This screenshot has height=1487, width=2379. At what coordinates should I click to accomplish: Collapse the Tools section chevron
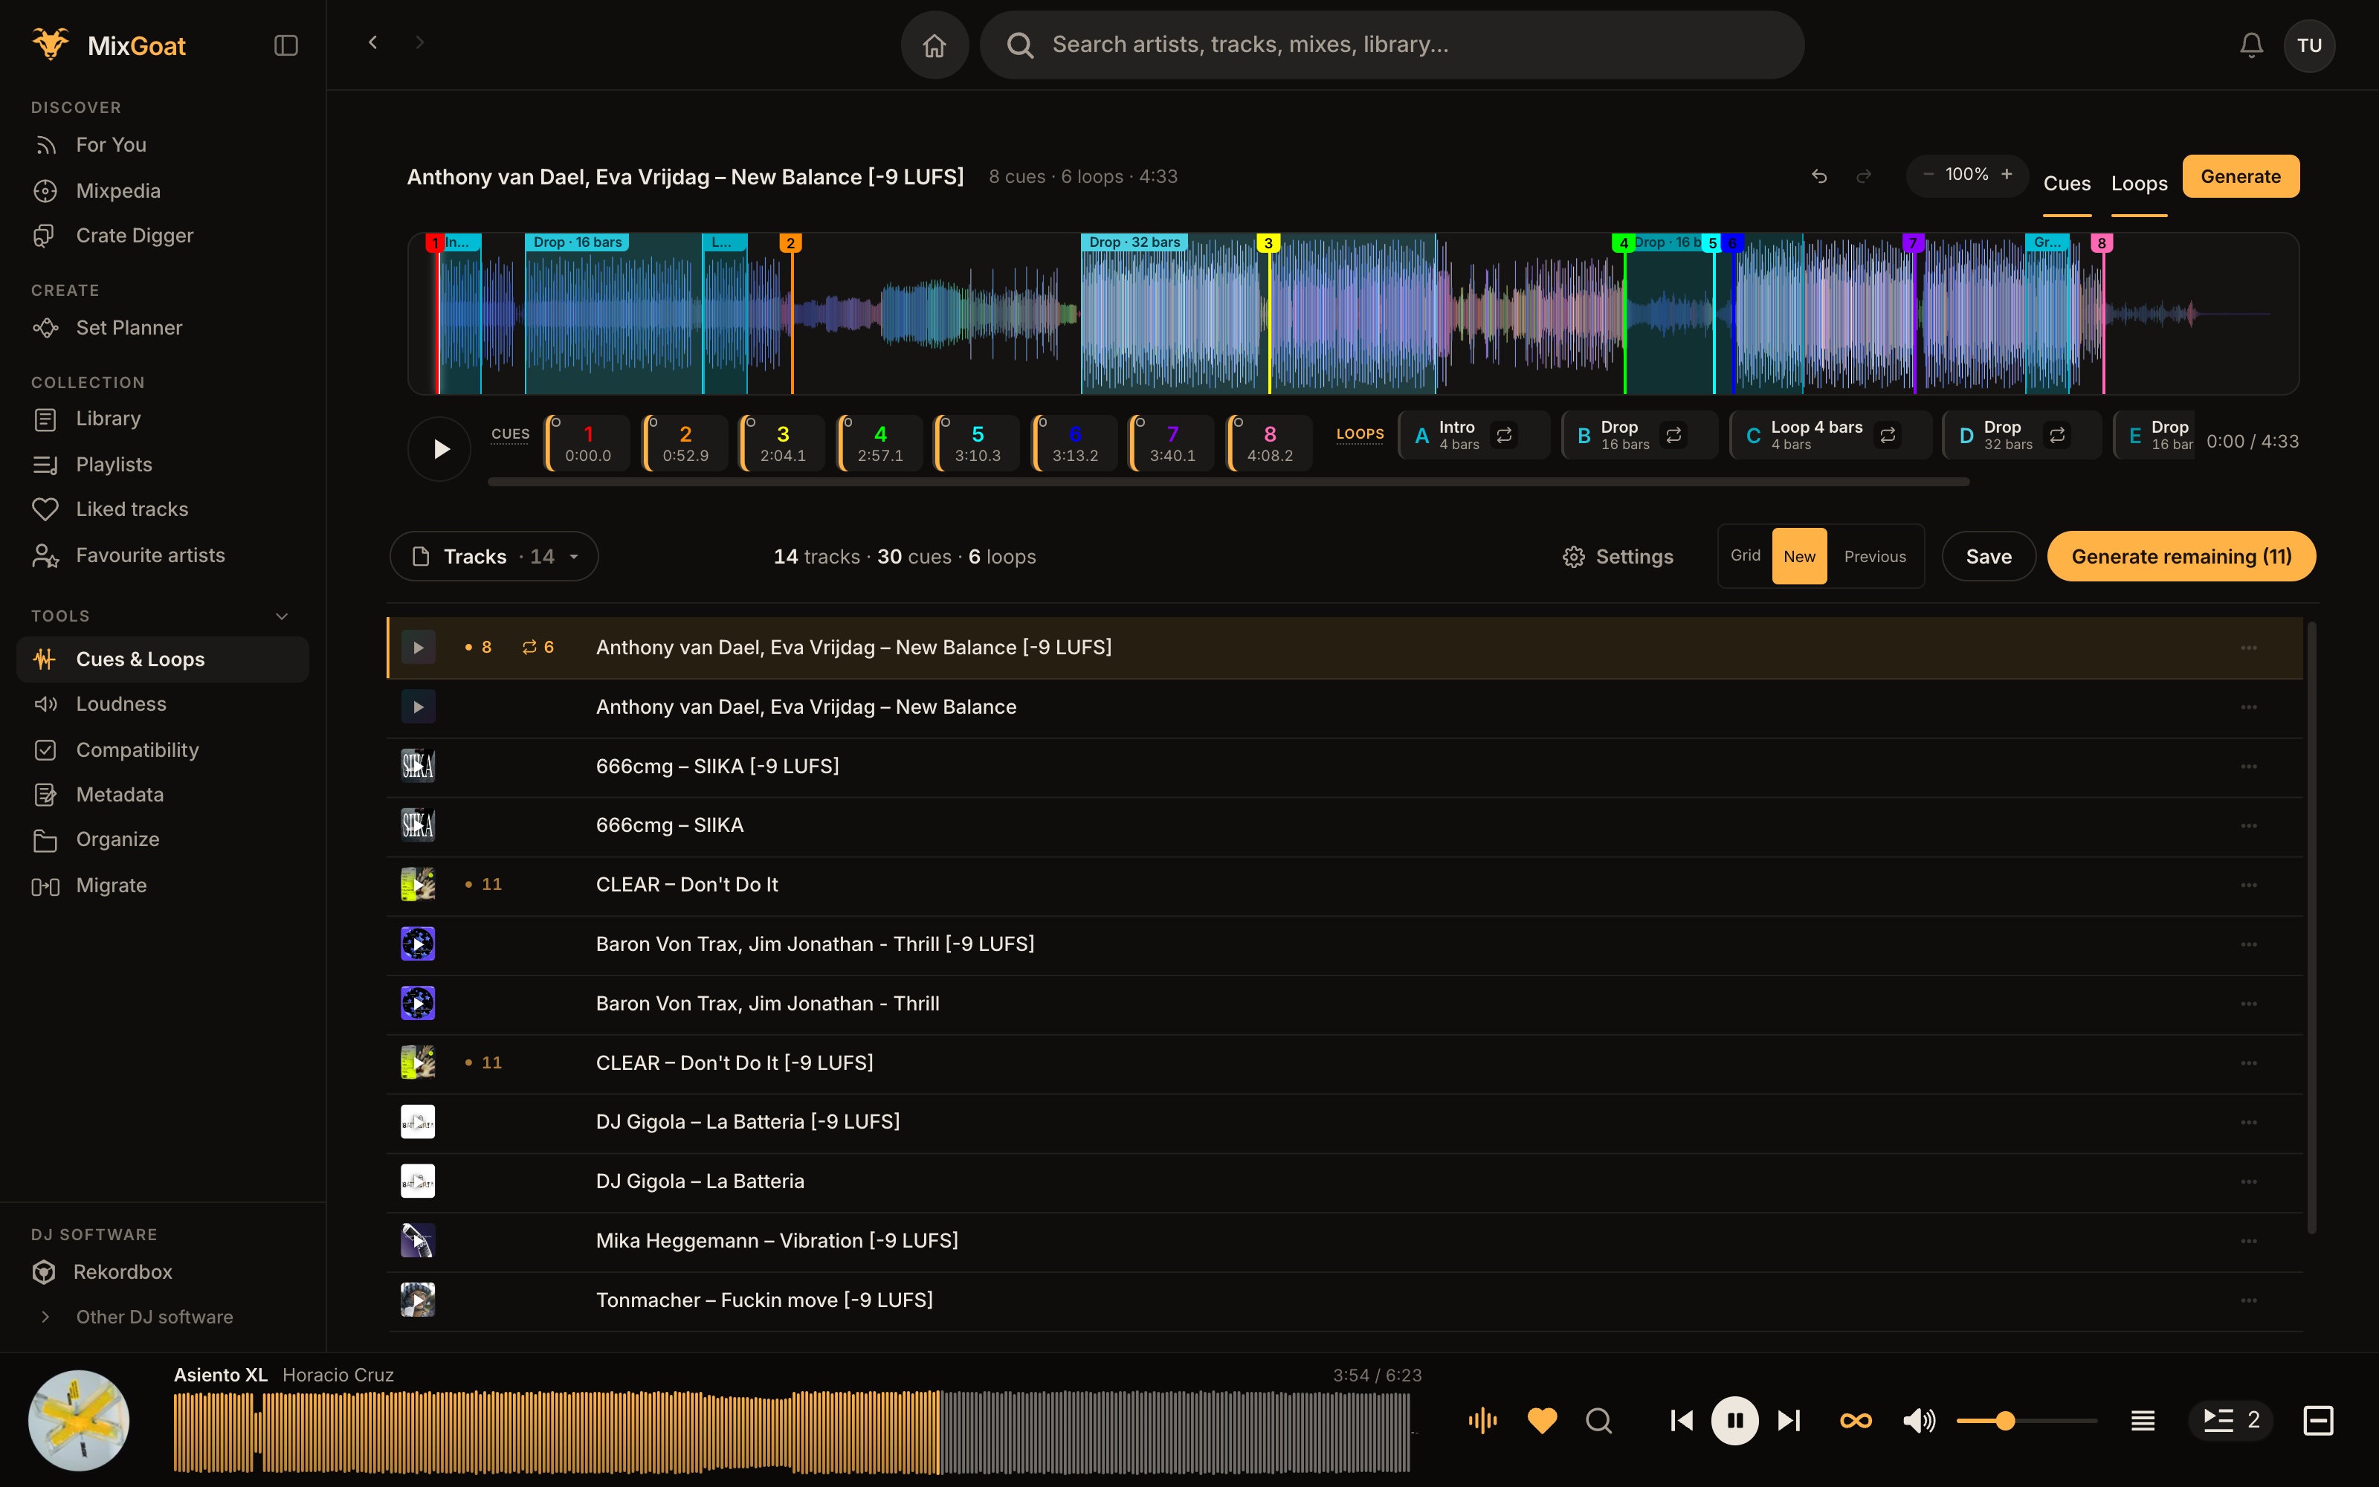pos(283,616)
